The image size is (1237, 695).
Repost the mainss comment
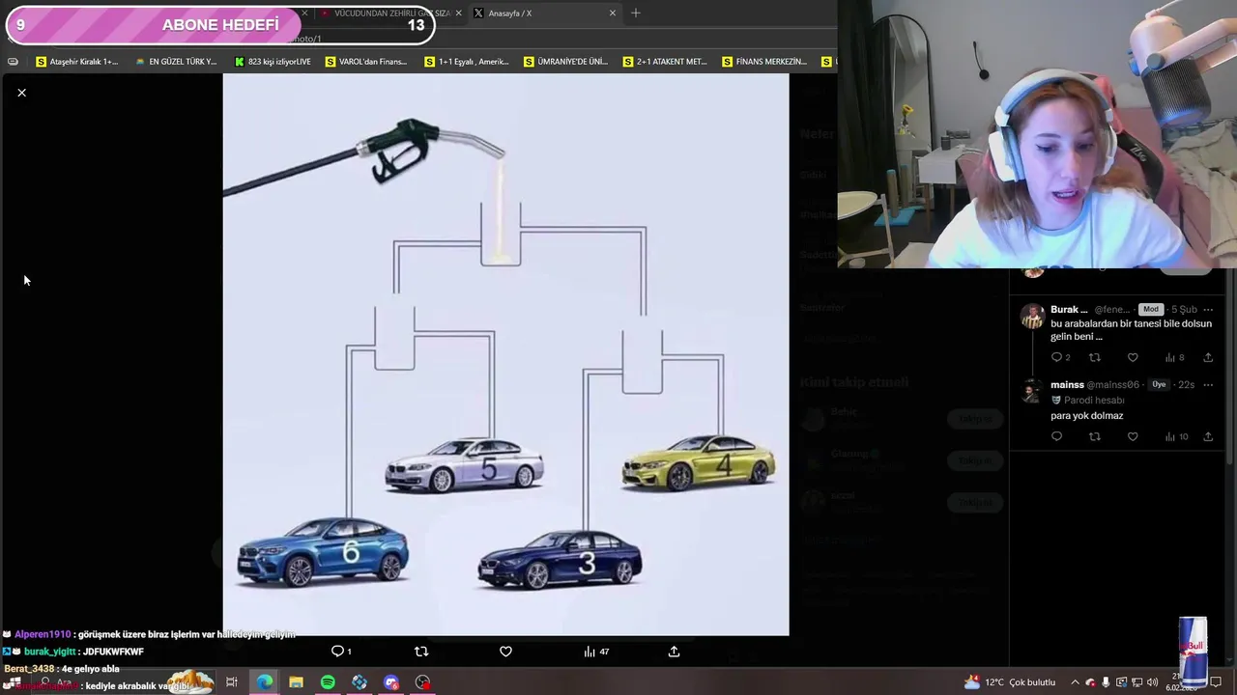pyautogui.click(x=1095, y=436)
